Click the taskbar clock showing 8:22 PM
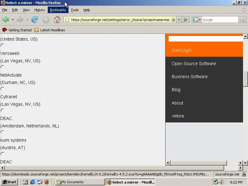The image size is (248, 186). click(236, 182)
